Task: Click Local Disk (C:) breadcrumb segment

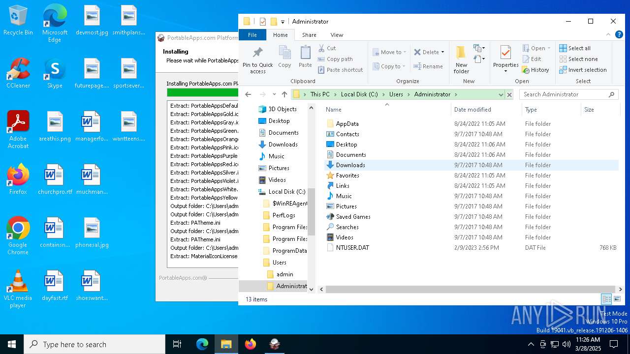Action: pos(359,94)
